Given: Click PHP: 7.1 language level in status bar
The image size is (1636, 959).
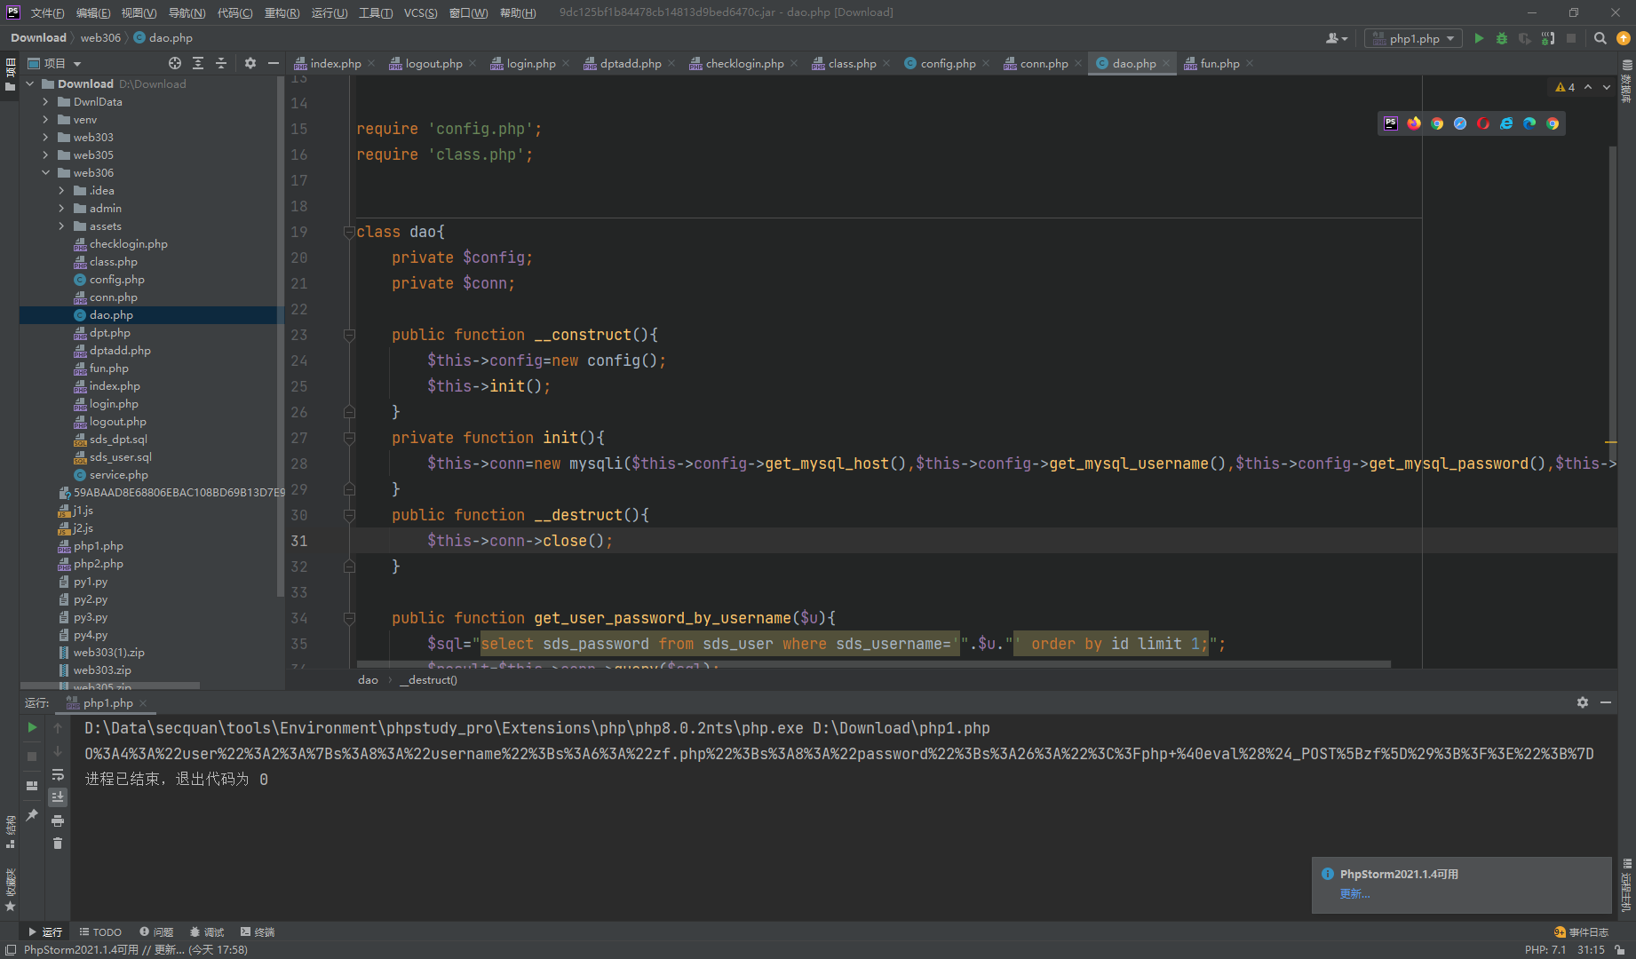Looking at the screenshot, I should [x=1545, y=950].
